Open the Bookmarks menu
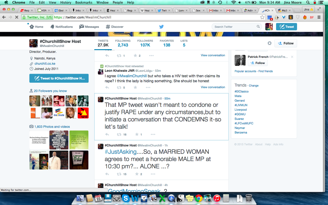 pyautogui.click(x=84, y=2)
